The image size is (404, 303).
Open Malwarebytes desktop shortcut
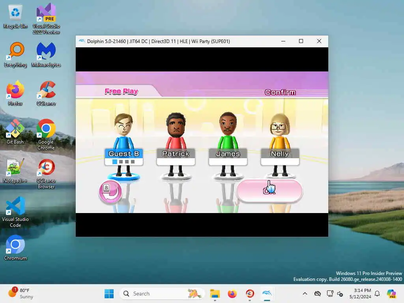point(46,54)
